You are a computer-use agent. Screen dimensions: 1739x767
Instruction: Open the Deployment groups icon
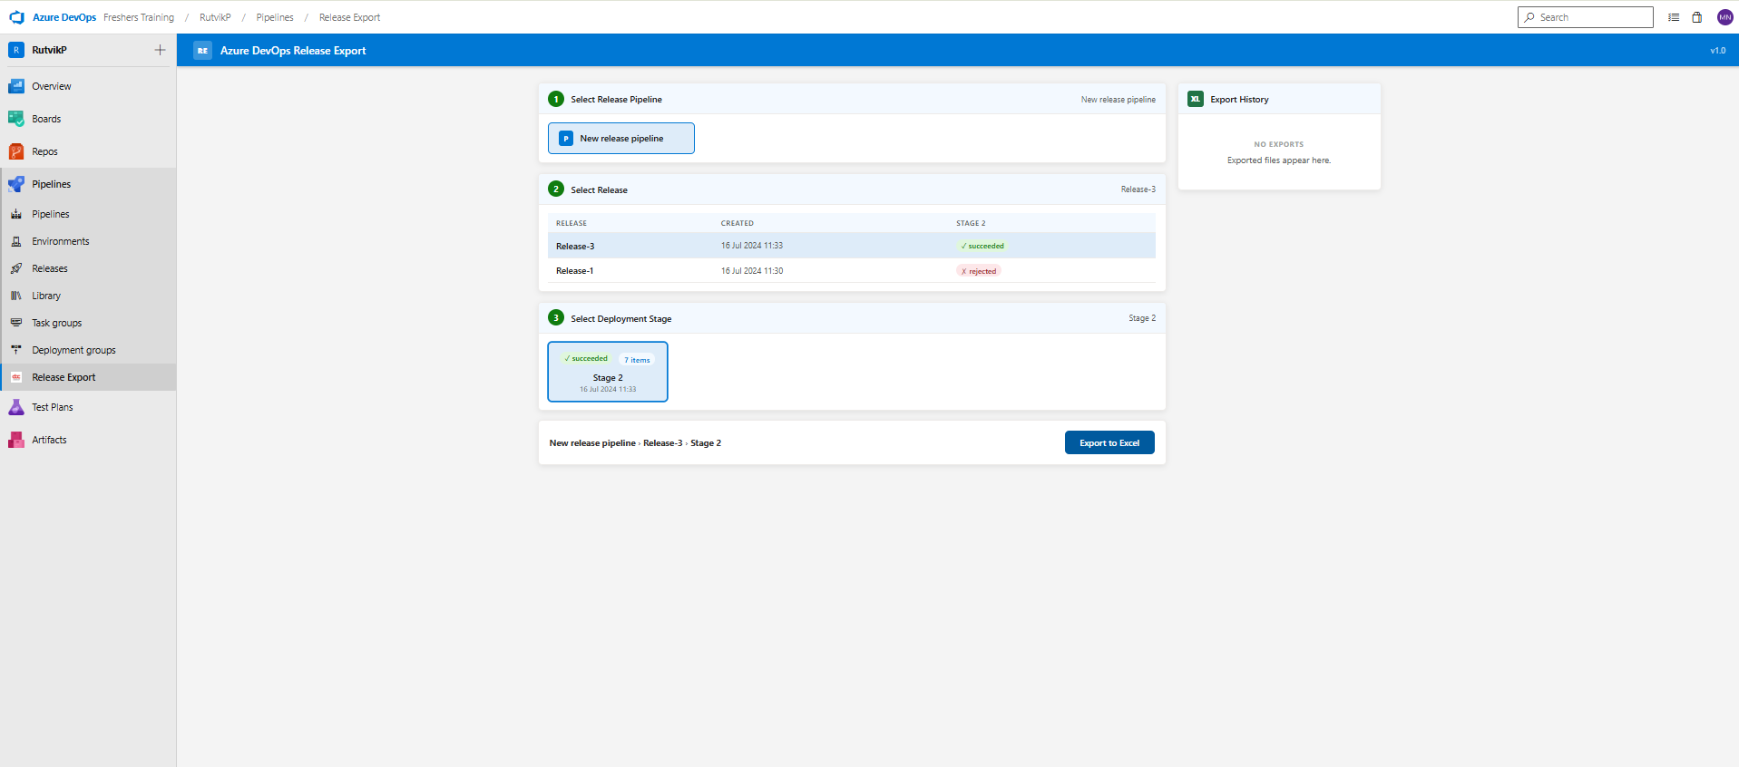pos(16,350)
